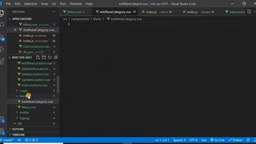Open the Terminal menu

[76, 4]
